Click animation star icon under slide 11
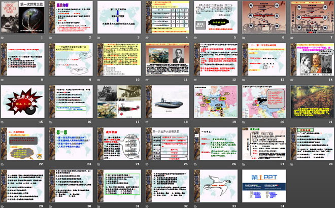This screenshot has height=208, width=335. pos(147,80)
